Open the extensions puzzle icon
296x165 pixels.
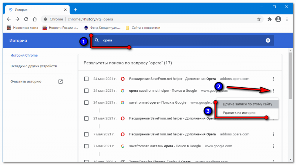tap(269, 19)
